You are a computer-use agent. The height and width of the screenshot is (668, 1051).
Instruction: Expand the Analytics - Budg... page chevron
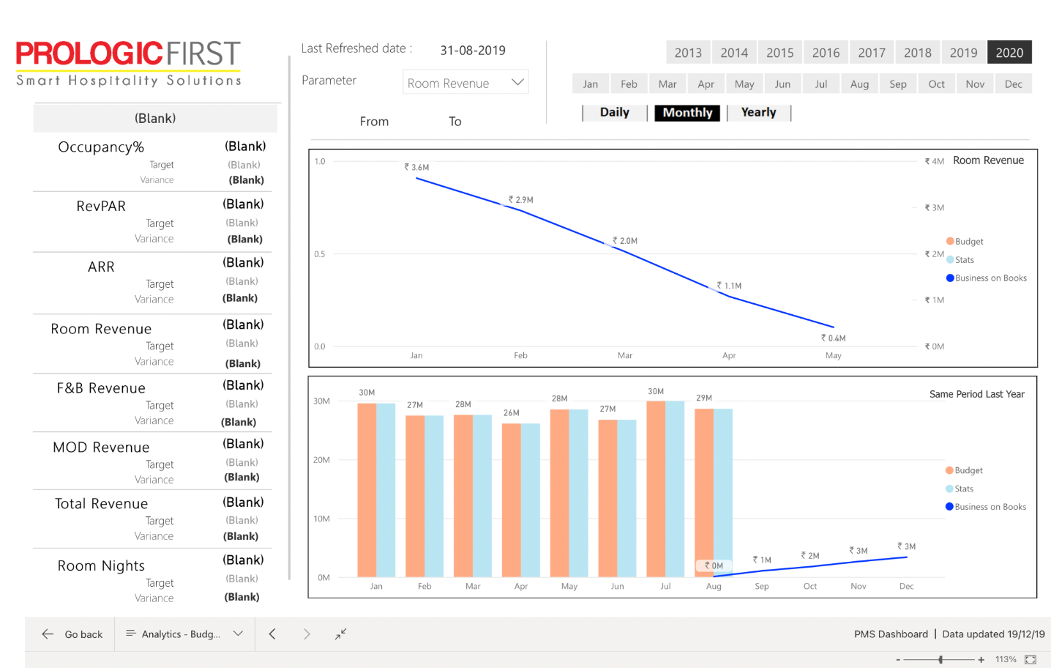[x=238, y=634]
